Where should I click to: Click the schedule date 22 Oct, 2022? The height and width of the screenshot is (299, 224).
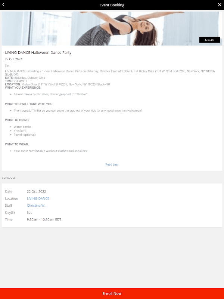(36, 191)
